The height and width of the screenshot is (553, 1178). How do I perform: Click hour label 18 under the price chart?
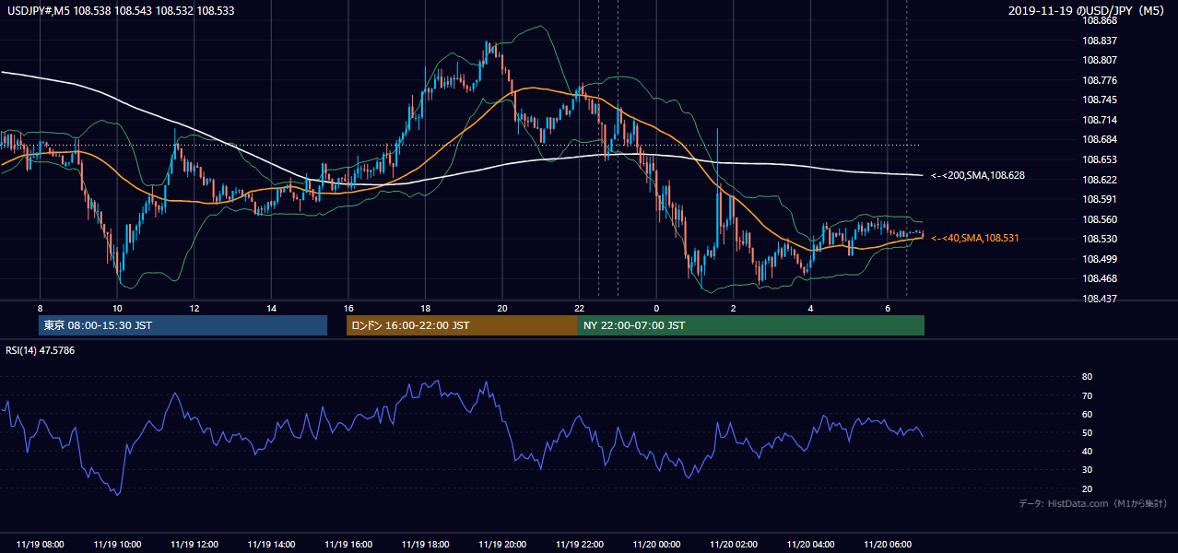pyautogui.click(x=425, y=307)
